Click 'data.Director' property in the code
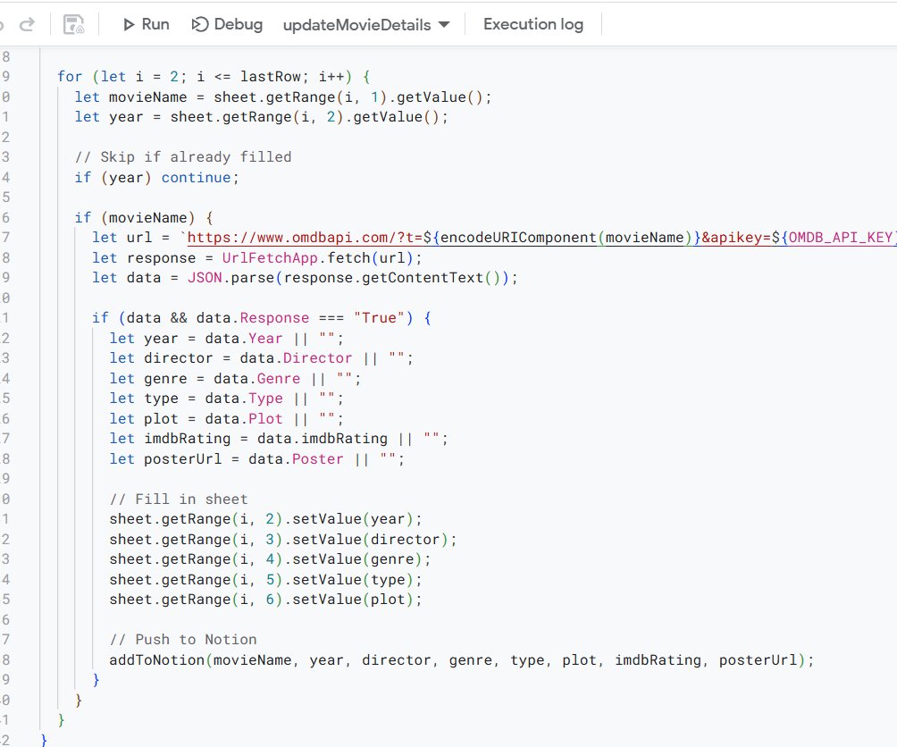 296,358
